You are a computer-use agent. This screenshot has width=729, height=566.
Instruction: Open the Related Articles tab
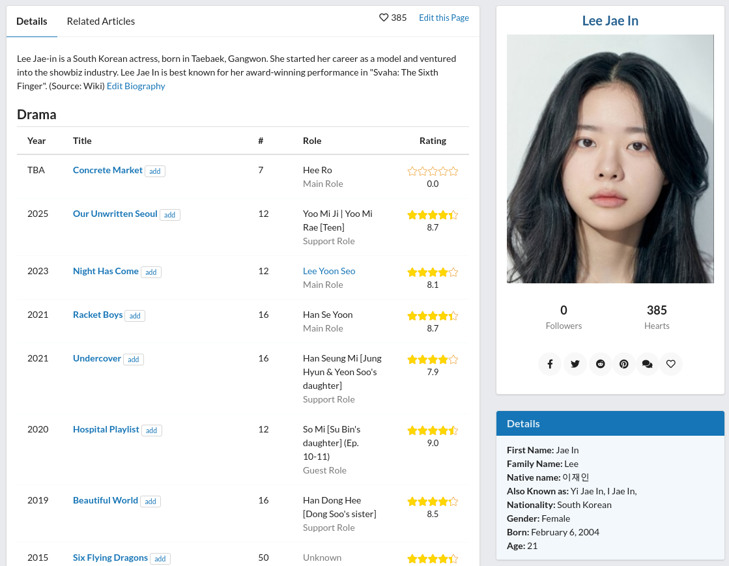[101, 21]
